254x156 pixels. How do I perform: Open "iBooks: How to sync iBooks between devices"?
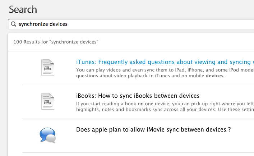point(138,96)
